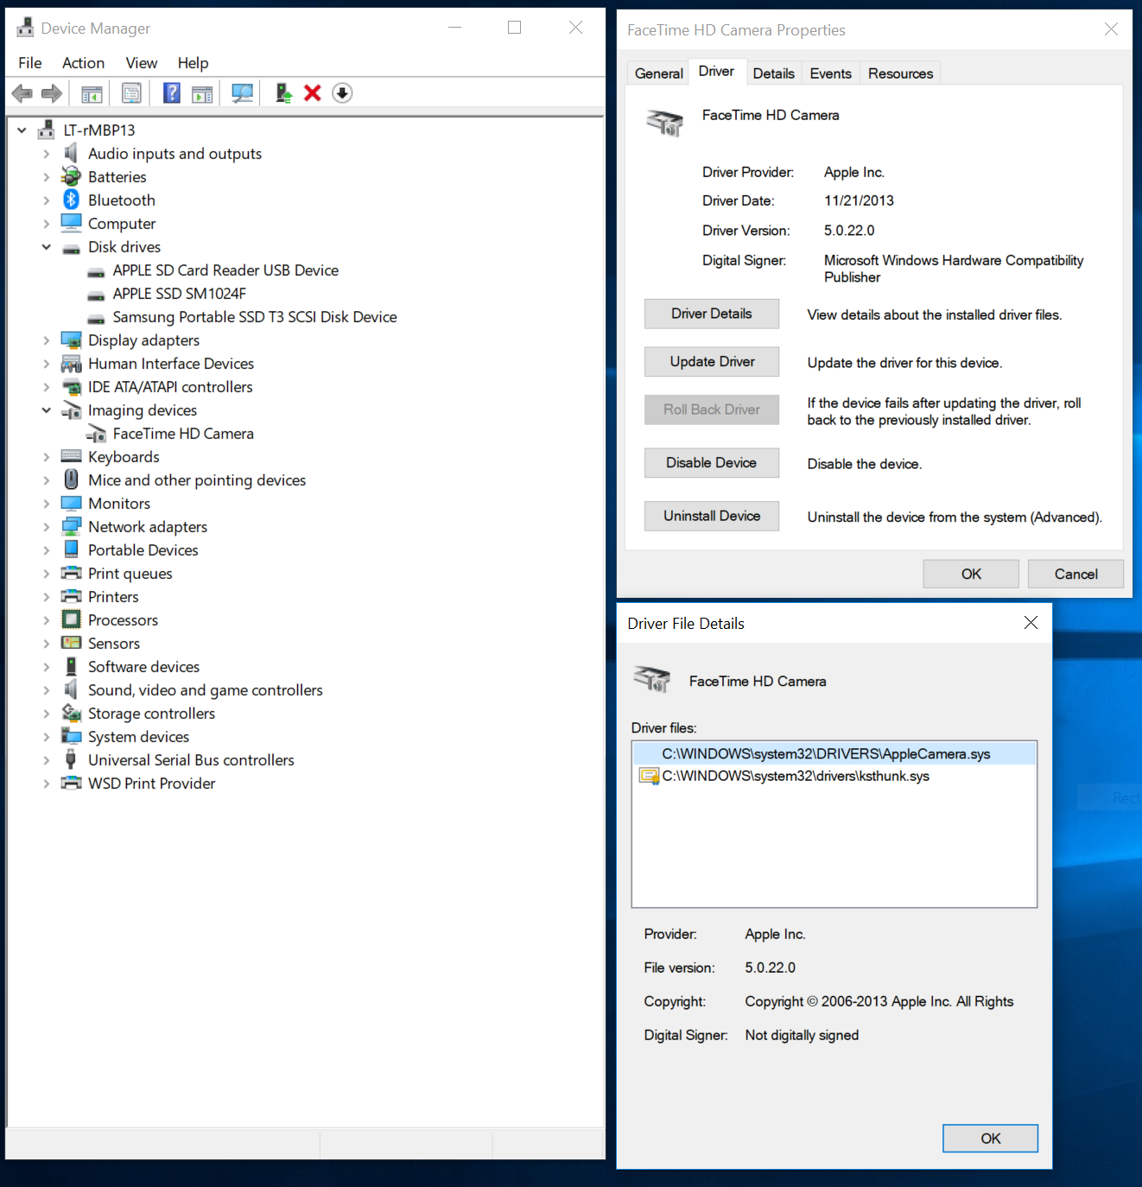Click the Uninstall Device button
Image resolution: width=1142 pixels, height=1187 pixels.
(x=712, y=516)
